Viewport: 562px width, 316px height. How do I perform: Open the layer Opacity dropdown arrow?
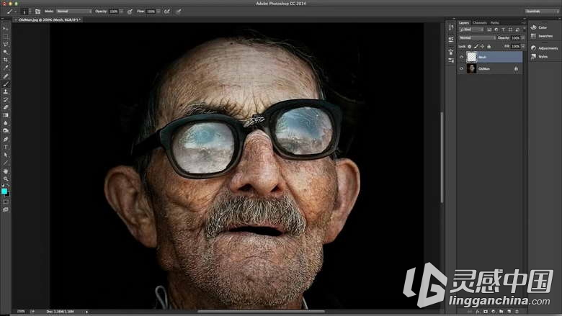(523, 38)
